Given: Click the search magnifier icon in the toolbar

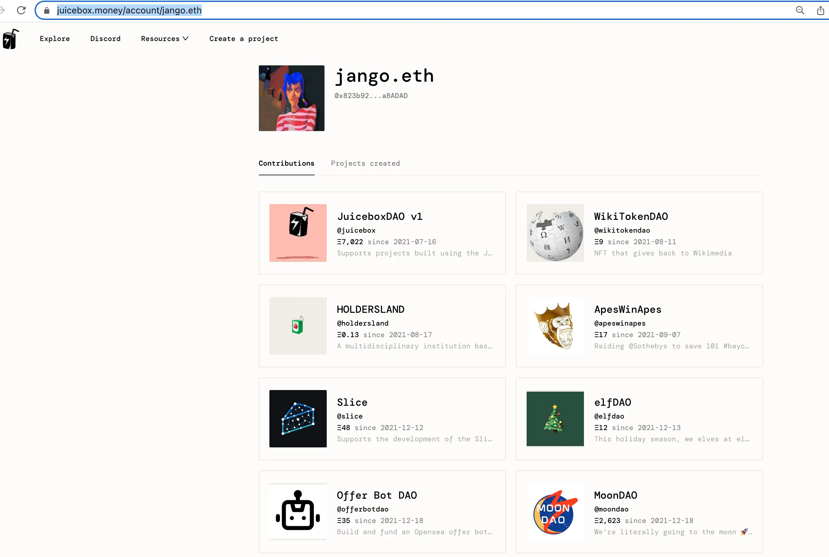Looking at the screenshot, I should [800, 10].
